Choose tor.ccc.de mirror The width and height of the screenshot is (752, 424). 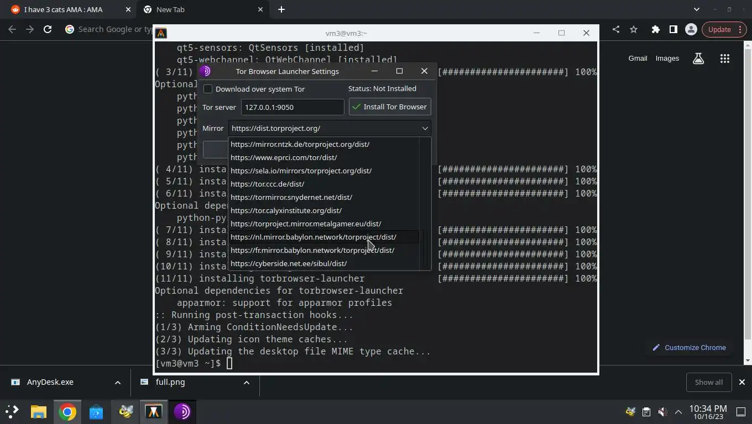pyautogui.click(x=323, y=184)
